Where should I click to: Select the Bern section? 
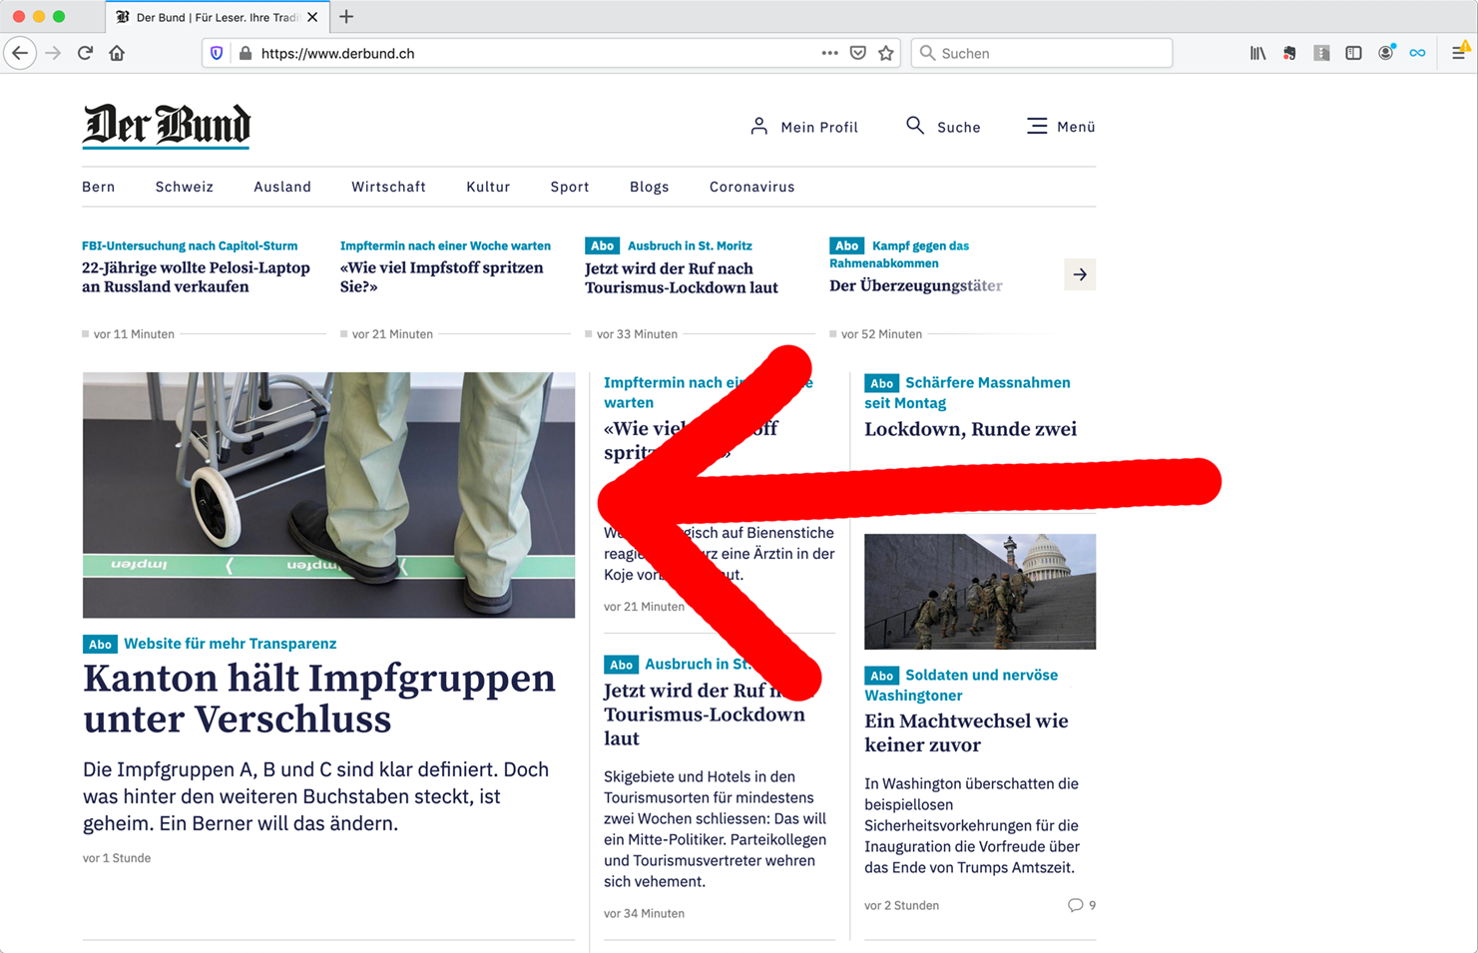[x=99, y=187]
